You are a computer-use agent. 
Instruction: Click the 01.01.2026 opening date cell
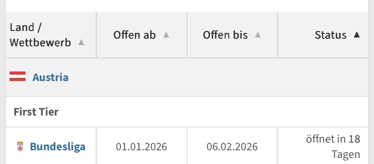(x=141, y=147)
